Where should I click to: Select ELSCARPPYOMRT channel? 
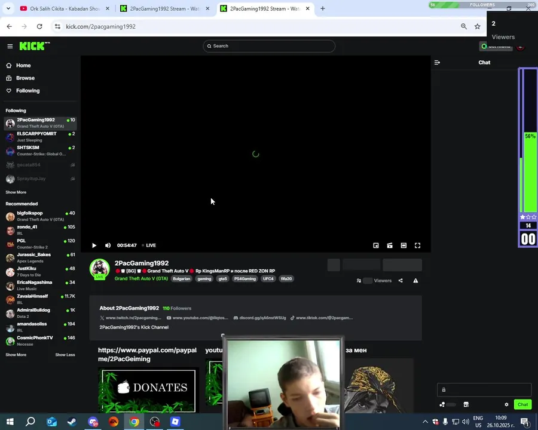[x=40, y=137]
